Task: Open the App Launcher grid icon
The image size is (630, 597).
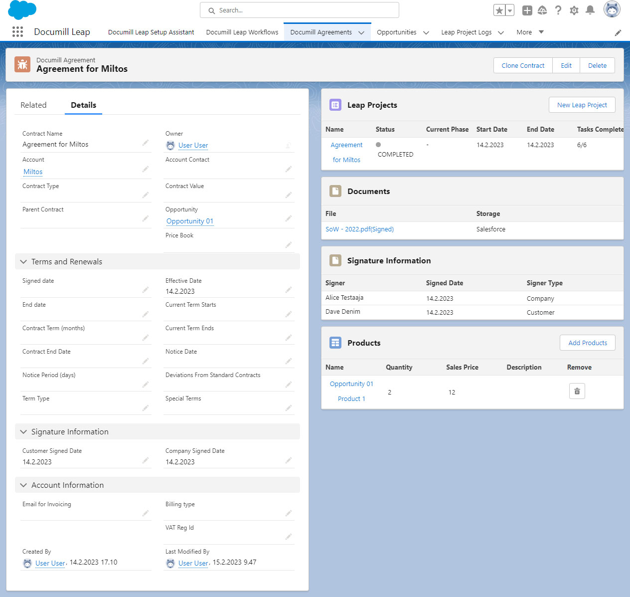Action: (x=17, y=32)
